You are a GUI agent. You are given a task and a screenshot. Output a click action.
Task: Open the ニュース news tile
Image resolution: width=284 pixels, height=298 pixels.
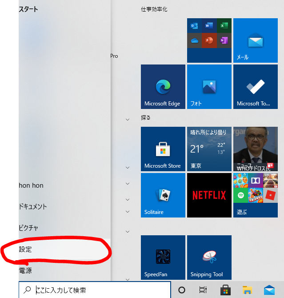coord(256,149)
